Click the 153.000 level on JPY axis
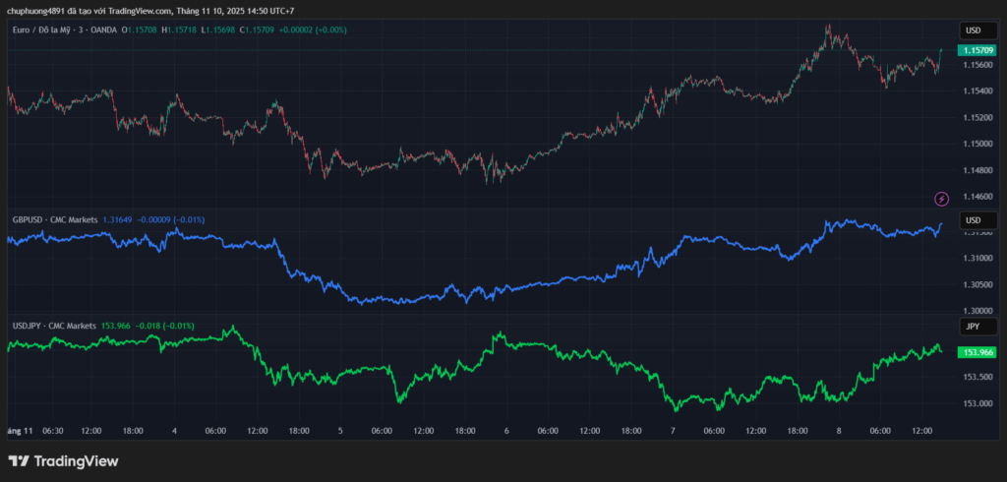 click(977, 403)
